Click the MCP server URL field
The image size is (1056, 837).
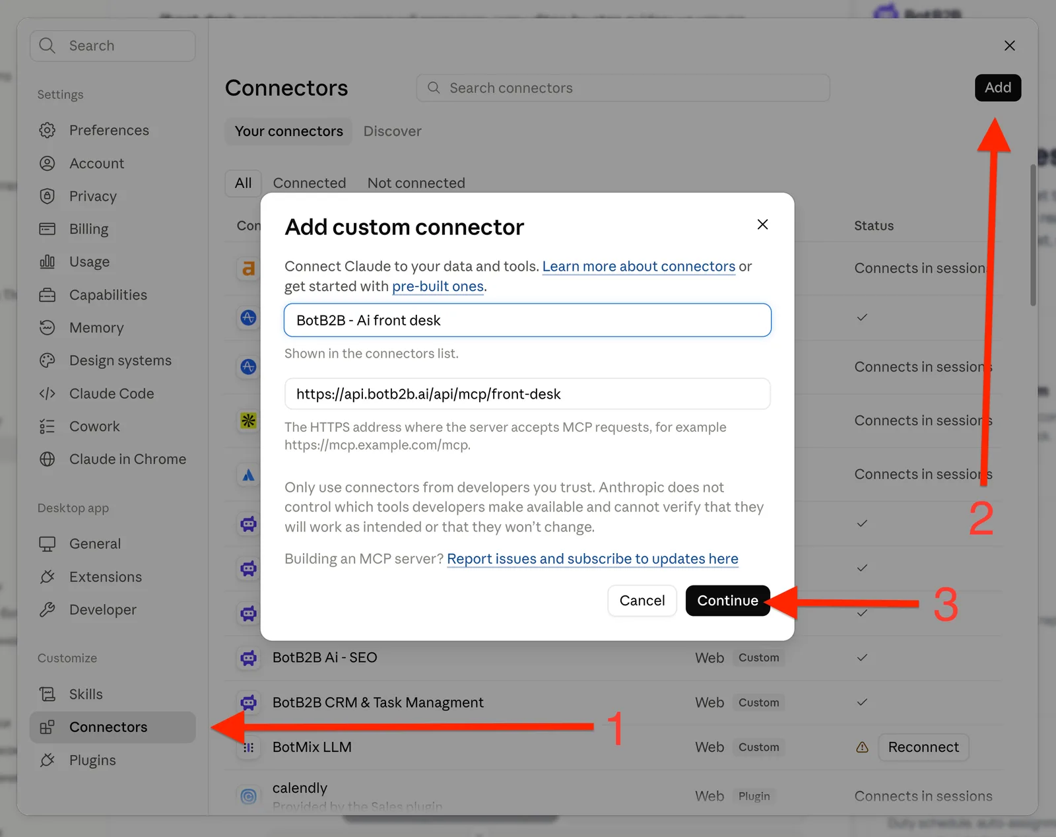pos(527,394)
